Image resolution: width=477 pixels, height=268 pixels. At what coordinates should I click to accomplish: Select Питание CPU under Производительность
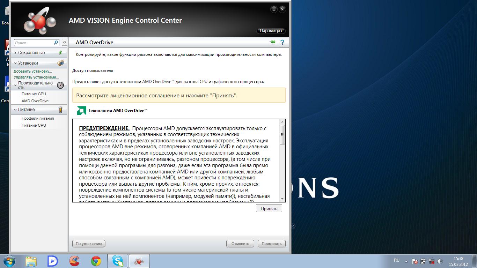tap(34, 94)
